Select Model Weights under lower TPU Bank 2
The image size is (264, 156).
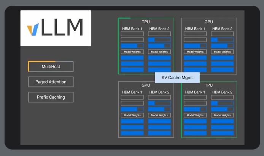(222, 115)
